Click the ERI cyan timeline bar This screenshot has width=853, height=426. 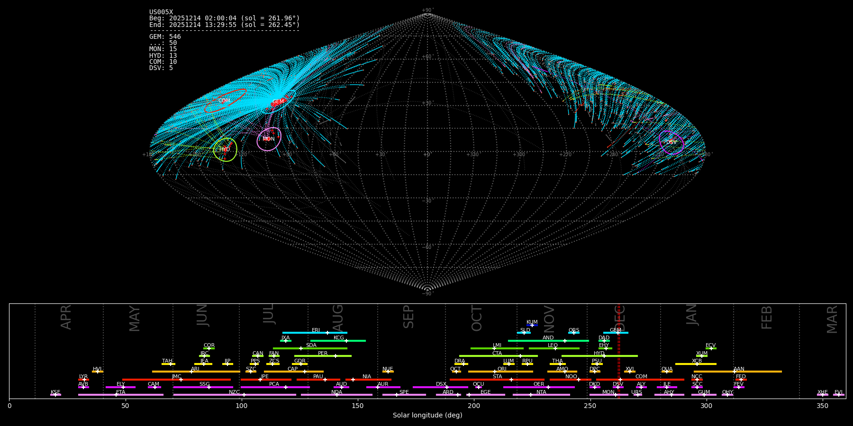[315, 333]
